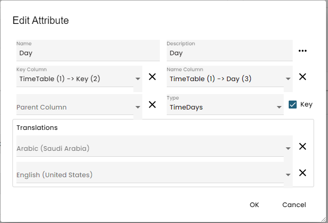Expand the English (United States) translation dropdown
Viewport: 328px width, 223px height.
pyautogui.click(x=288, y=175)
